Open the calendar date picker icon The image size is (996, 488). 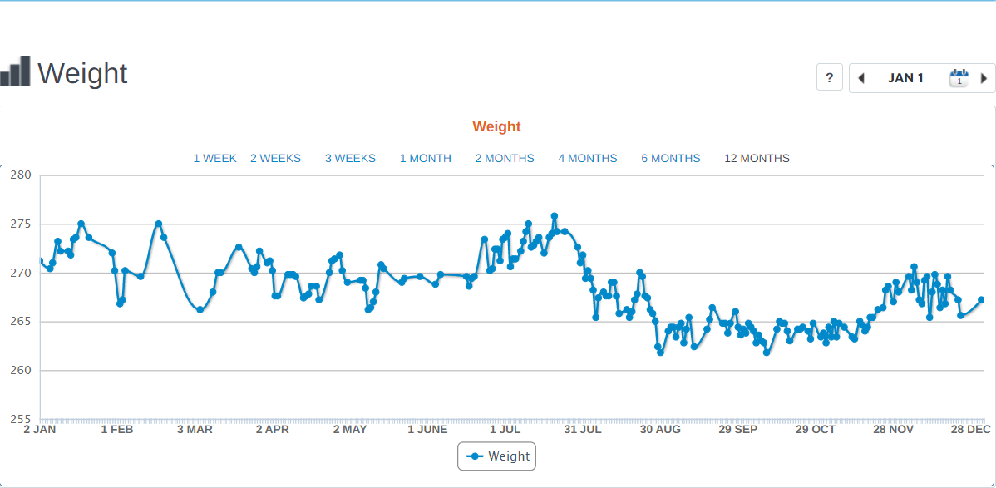(959, 78)
